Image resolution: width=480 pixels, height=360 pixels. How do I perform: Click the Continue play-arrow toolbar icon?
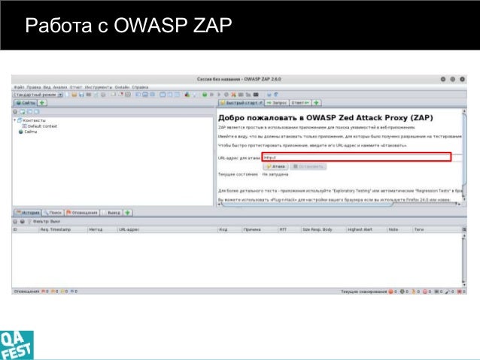tap(219, 95)
